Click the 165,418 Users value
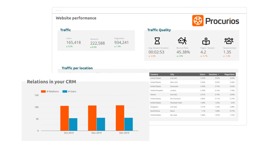This screenshot has width=267, height=150. pos(73,42)
